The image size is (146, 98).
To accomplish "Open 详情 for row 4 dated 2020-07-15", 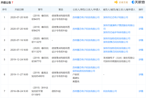I will click(x=141, y=50).
